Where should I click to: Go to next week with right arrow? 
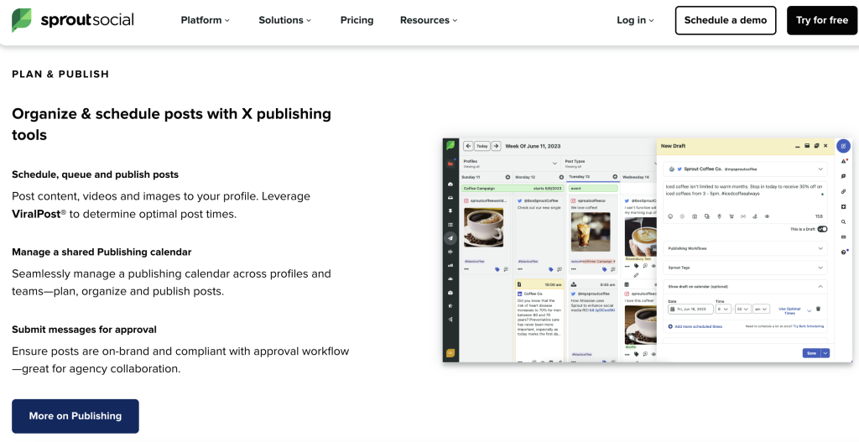495,146
